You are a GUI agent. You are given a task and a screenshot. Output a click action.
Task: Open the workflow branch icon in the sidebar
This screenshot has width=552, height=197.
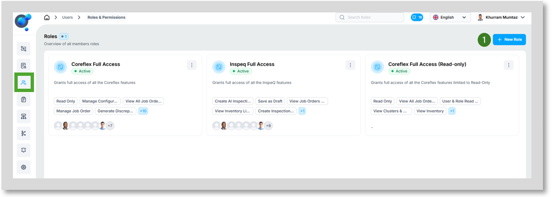click(x=23, y=134)
